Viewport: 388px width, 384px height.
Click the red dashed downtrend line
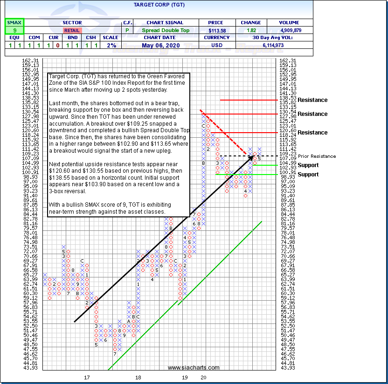tap(224, 133)
